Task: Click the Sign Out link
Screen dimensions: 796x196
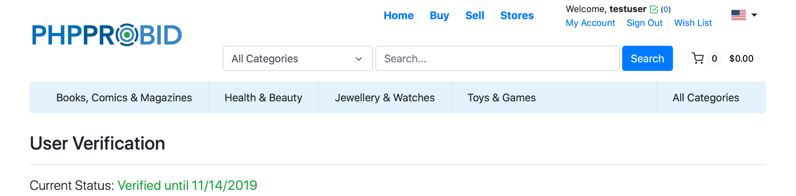Action: click(x=644, y=23)
